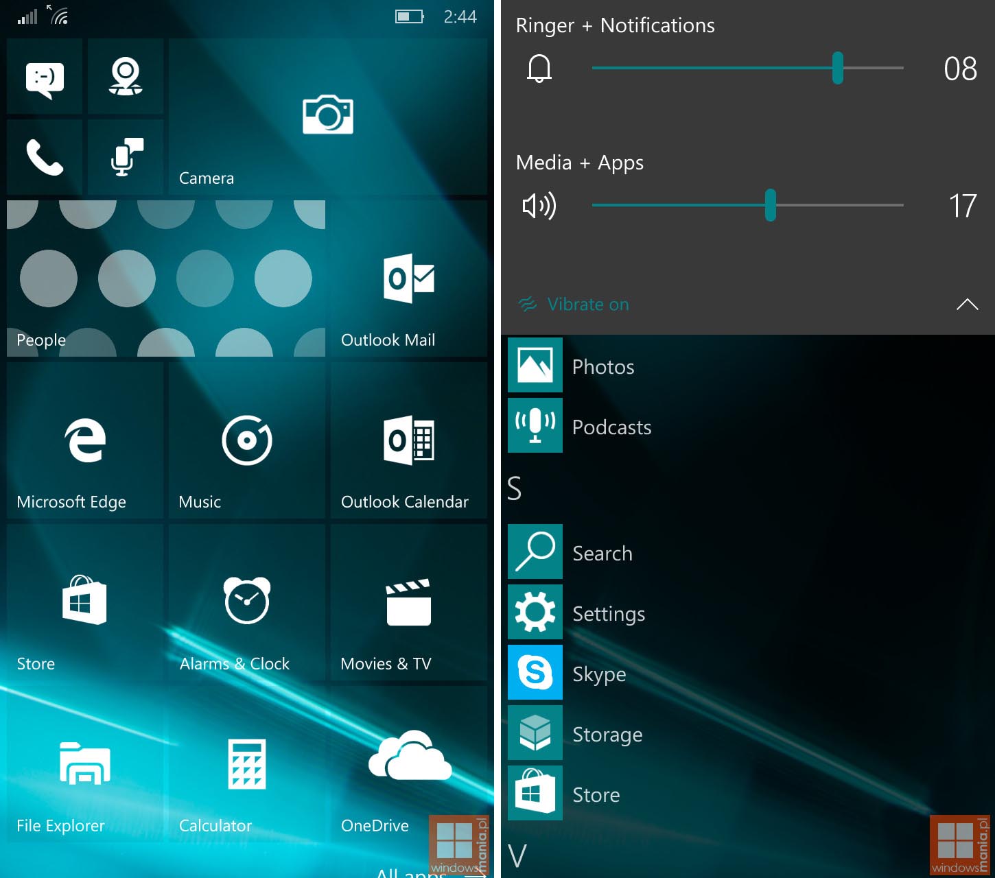This screenshot has height=878, width=995.
Task: Open the Maps tile on Start screen
Action: coord(126,76)
